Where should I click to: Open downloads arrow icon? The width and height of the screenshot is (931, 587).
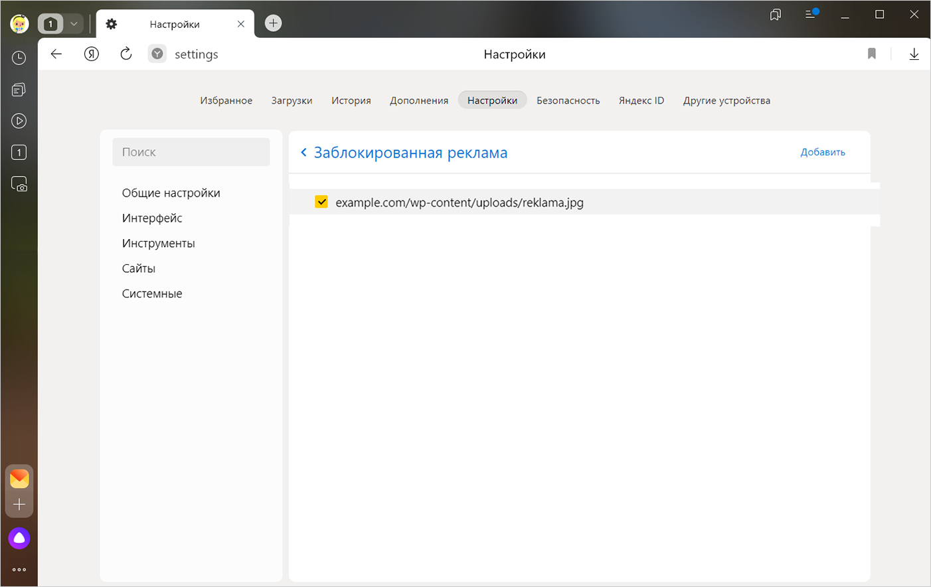[914, 54]
